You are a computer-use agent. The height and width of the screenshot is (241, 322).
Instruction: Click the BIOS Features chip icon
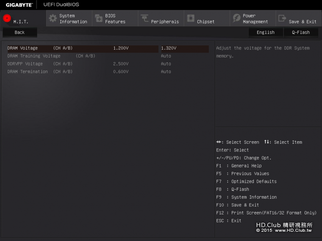tap(99, 18)
